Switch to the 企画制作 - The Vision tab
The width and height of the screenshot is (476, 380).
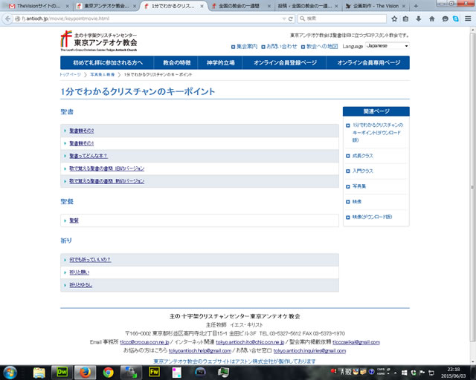pyautogui.click(x=376, y=5)
